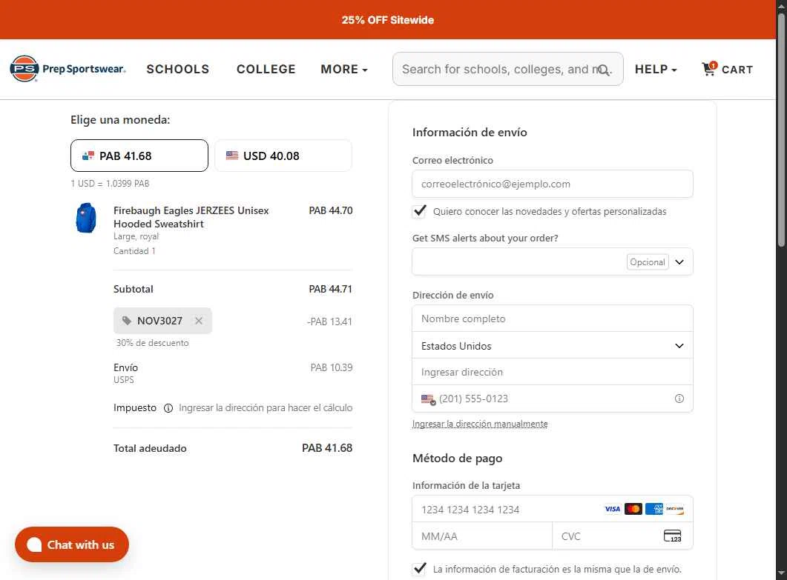
Task: Open the HELP menu
Action: (656, 69)
